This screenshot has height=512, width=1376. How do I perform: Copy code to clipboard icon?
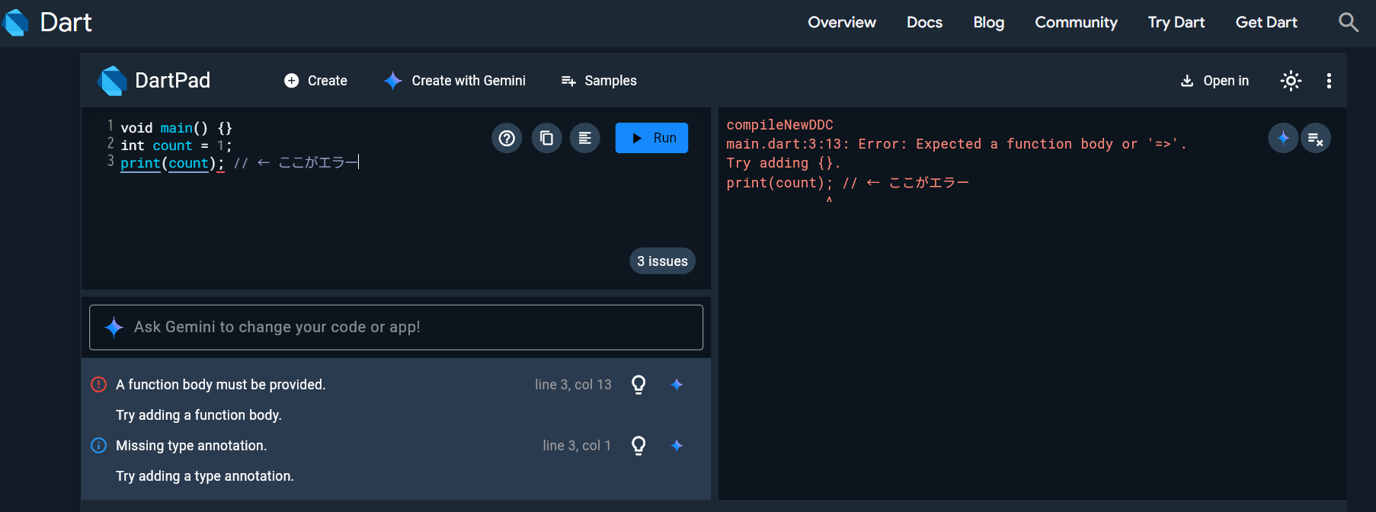click(x=546, y=138)
